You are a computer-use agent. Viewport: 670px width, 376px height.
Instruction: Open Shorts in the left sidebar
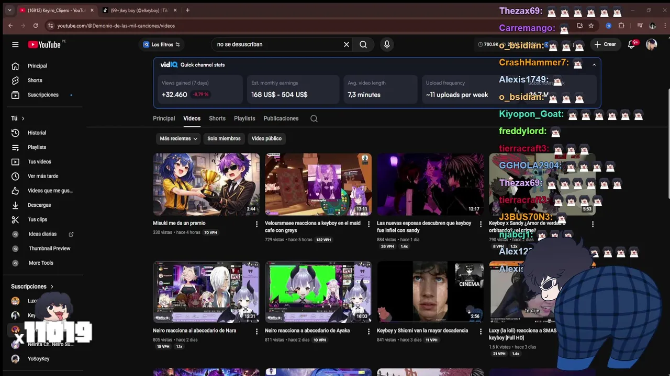(35, 80)
